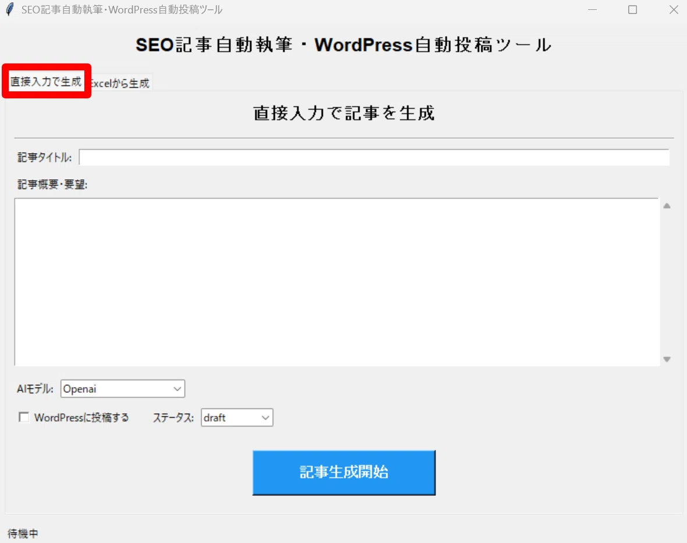Click the 記事タイトル: label
This screenshot has width=687, height=543.
(x=44, y=157)
